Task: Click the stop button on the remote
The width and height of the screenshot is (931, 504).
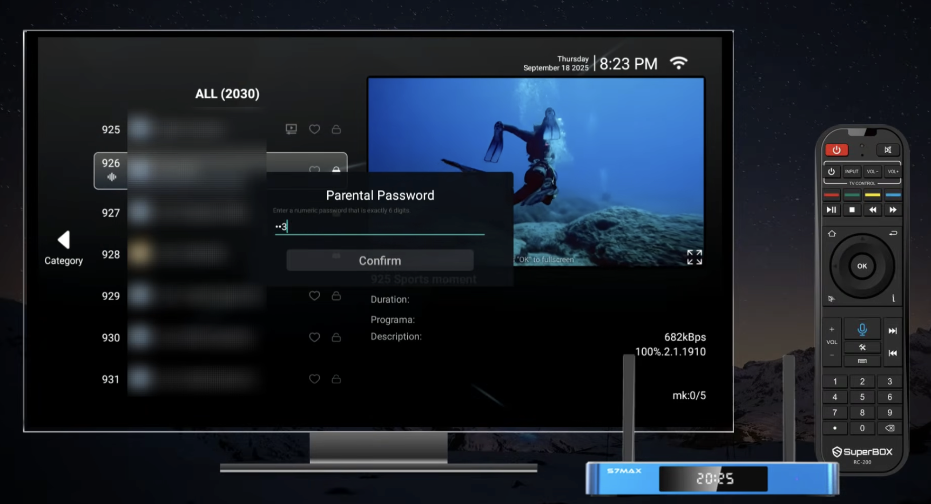Action: pyautogui.click(x=852, y=210)
